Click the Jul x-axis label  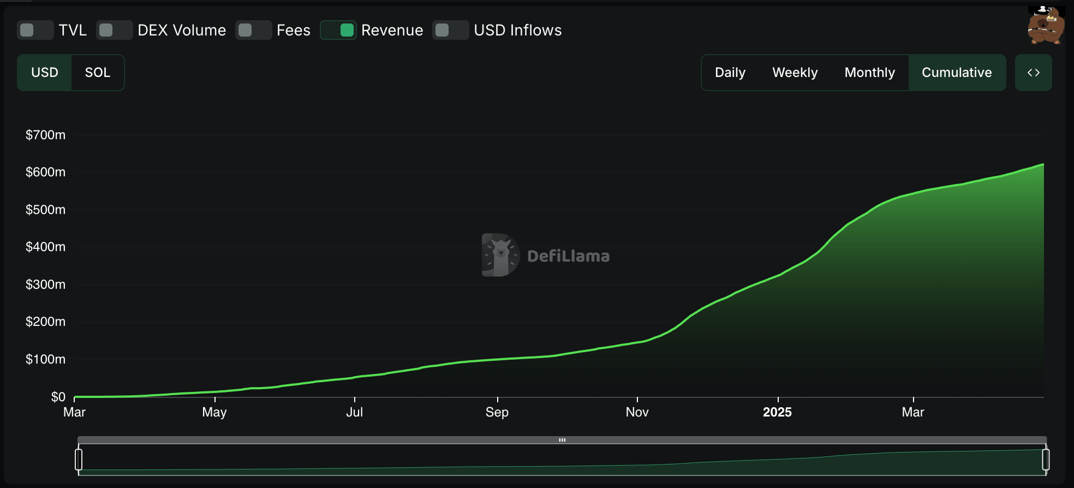pyautogui.click(x=354, y=412)
